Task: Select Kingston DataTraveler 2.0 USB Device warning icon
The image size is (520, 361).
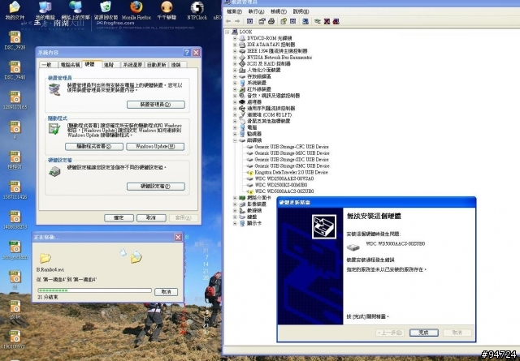Action: tap(250, 173)
